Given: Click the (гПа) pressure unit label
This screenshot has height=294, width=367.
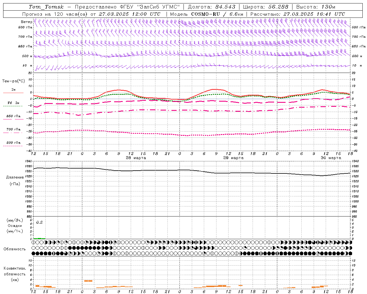Looking at the screenshot, I should (x=15, y=184).
